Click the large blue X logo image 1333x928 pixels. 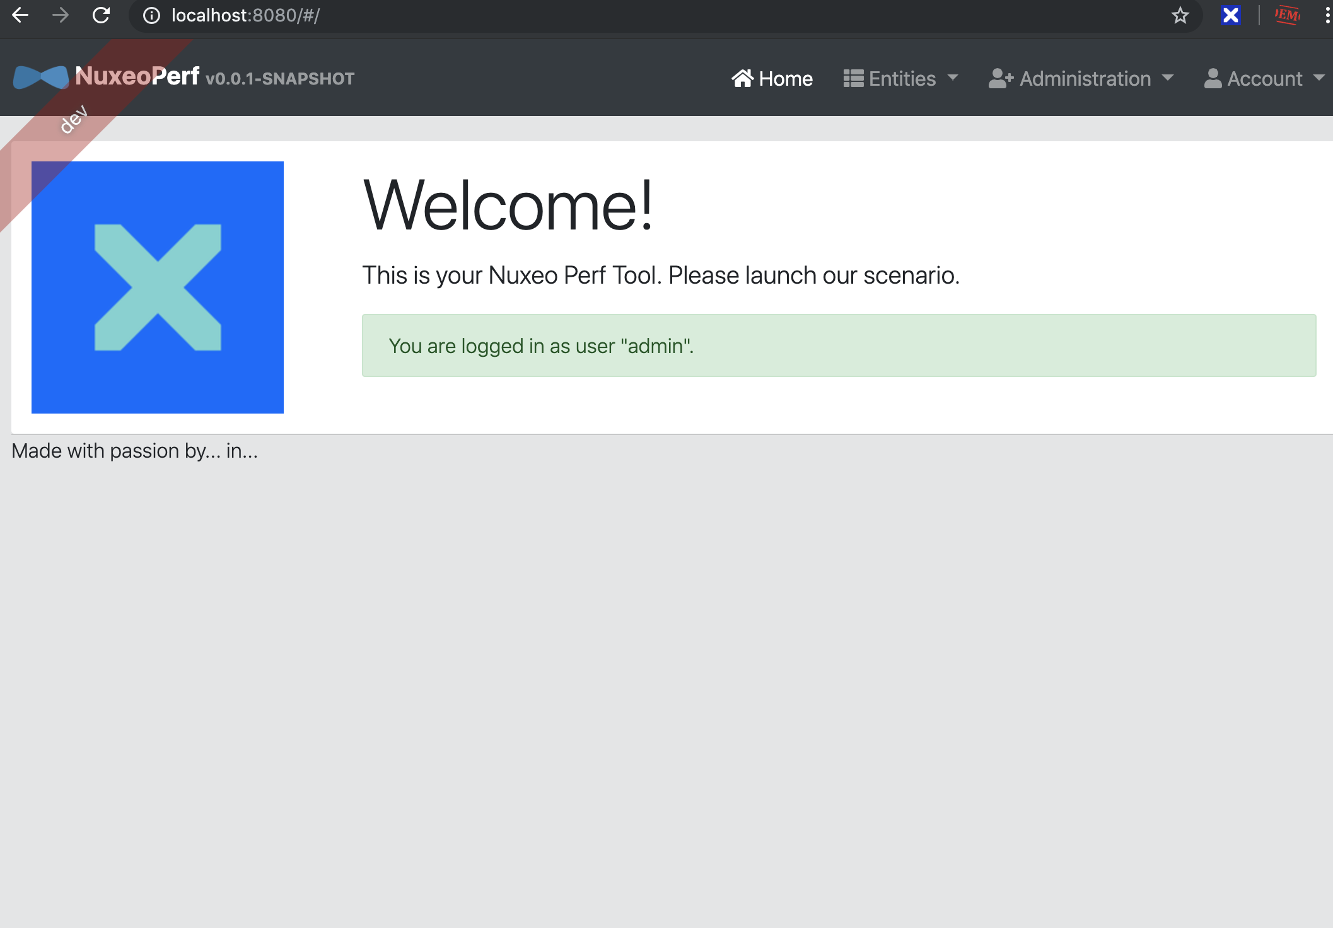(158, 287)
